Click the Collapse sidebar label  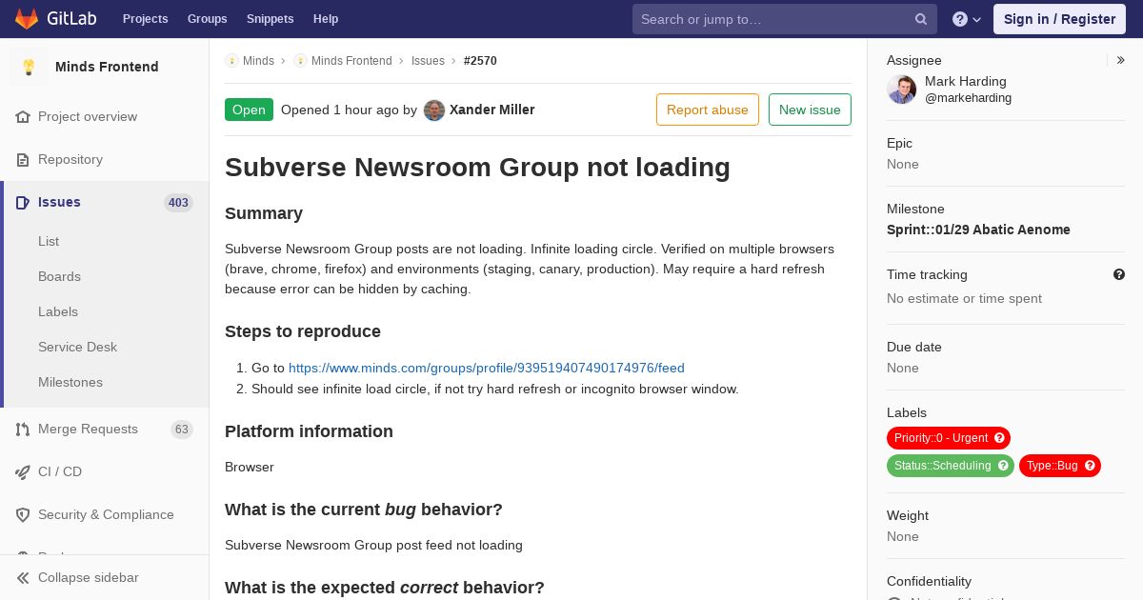pos(89,577)
